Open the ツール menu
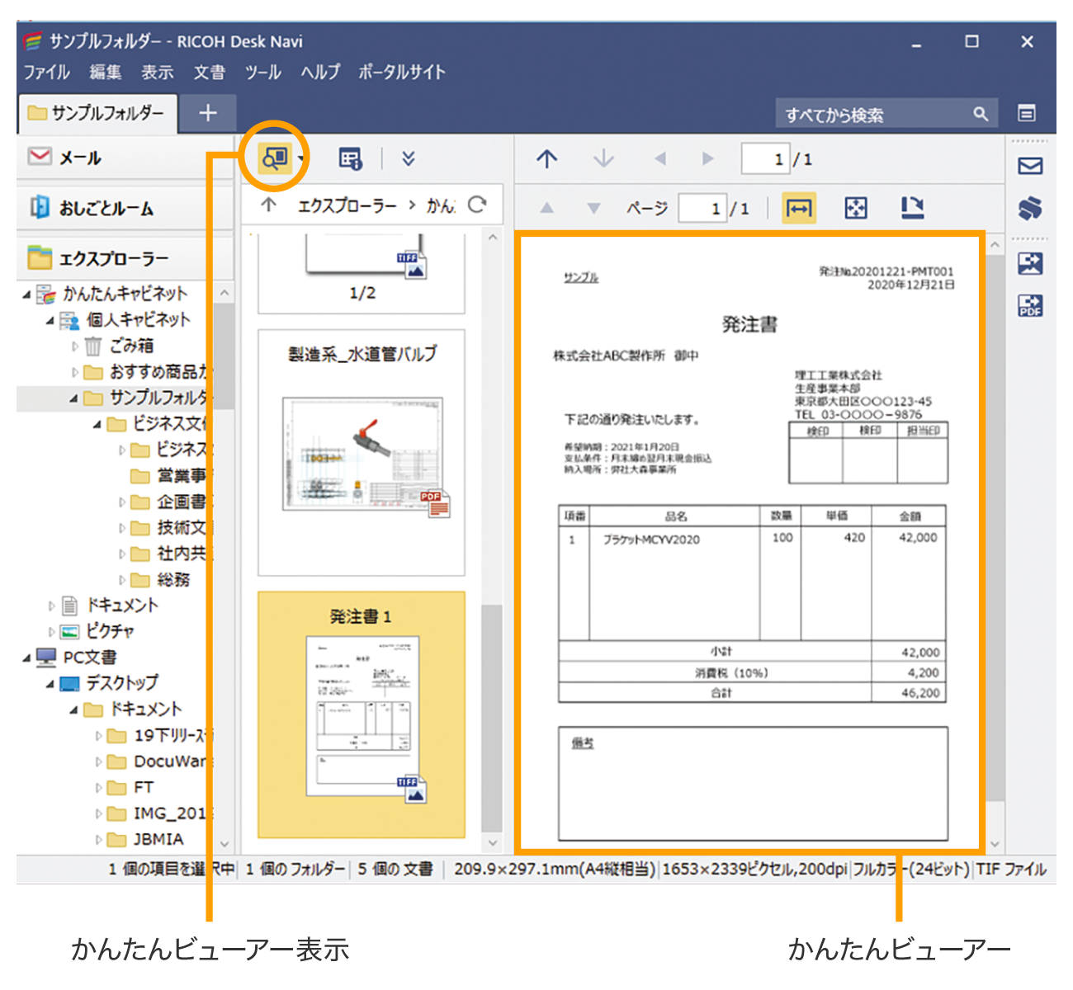Viewport: 1073px width, 990px height. 262,73
